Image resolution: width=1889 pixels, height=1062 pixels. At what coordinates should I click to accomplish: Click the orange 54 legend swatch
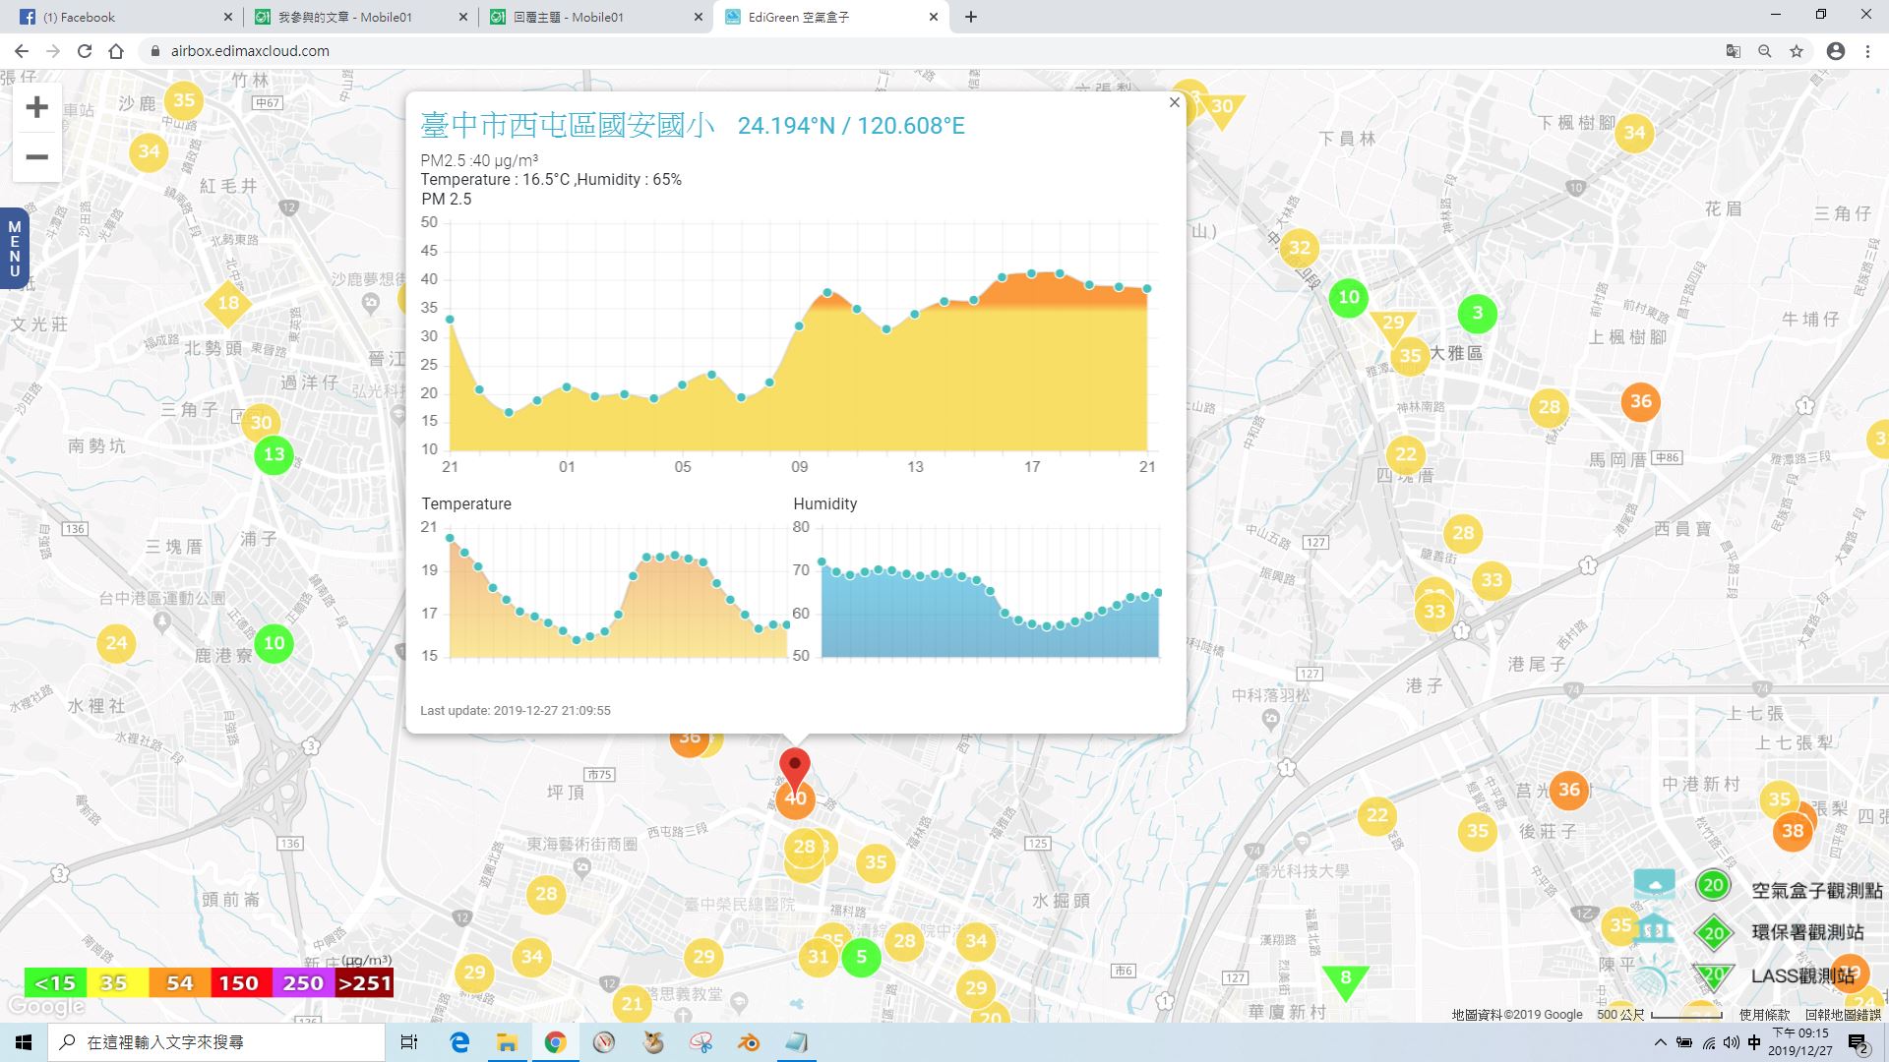179,982
